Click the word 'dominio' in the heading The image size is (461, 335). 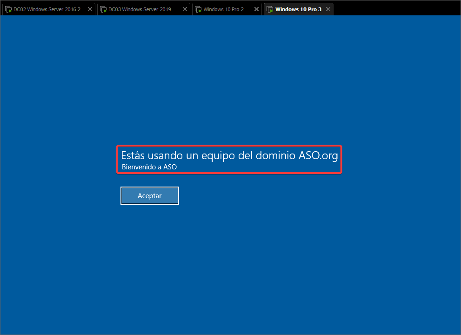275,155
